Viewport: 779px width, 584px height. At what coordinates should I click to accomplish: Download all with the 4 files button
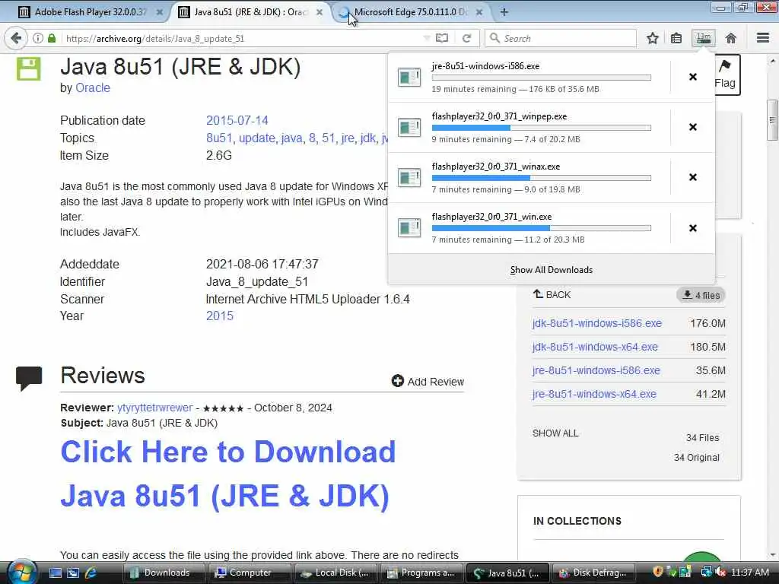point(701,295)
